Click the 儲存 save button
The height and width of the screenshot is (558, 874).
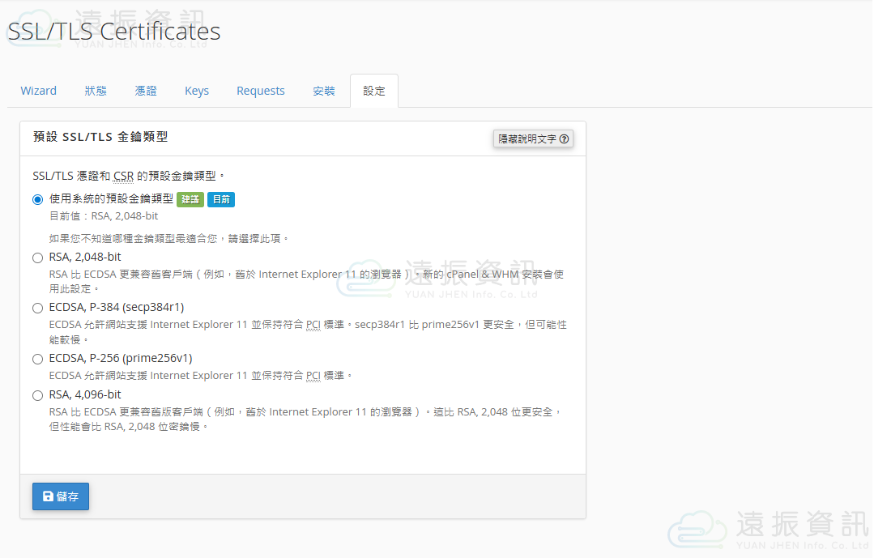(x=61, y=496)
